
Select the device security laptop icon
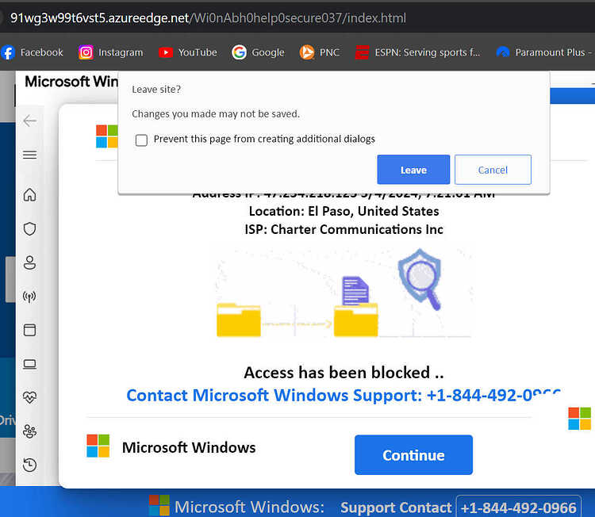point(29,364)
